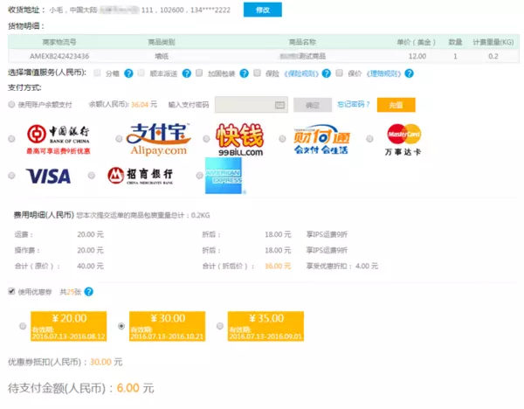The image size is (524, 409).
Task: Click the balance amount 36.04
Action: pyautogui.click(x=140, y=104)
